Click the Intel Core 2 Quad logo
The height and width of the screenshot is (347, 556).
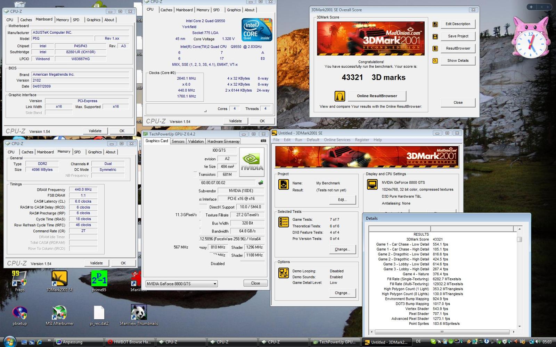(x=257, y=30)
